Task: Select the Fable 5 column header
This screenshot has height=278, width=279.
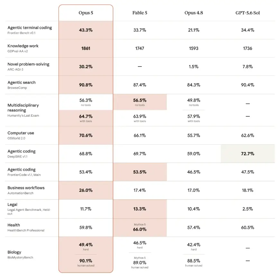Action: [x=140, y=13]
